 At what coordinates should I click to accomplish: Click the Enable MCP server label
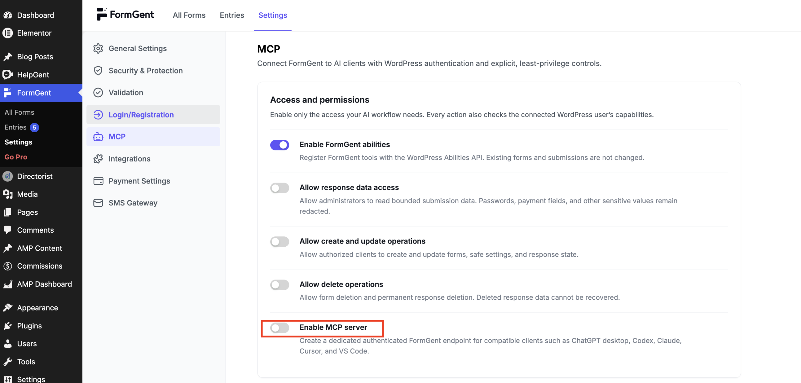tap(333, 327)
